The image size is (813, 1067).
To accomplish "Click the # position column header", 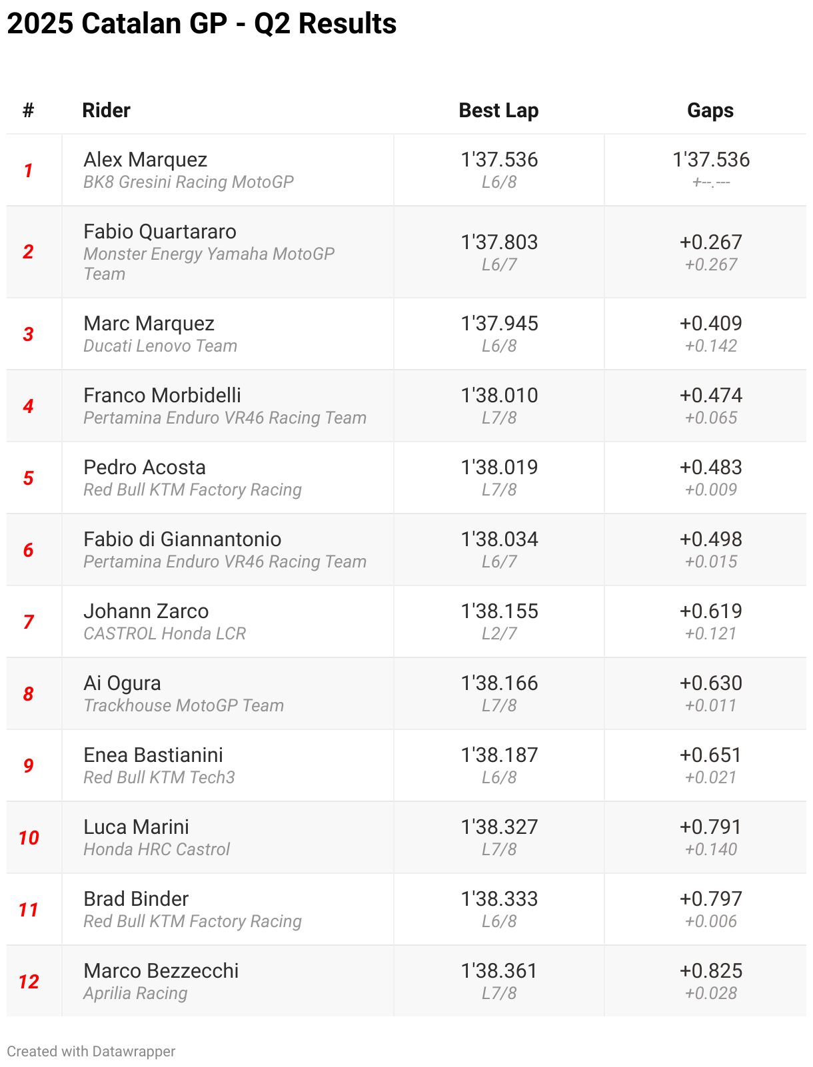I will 28,111.
